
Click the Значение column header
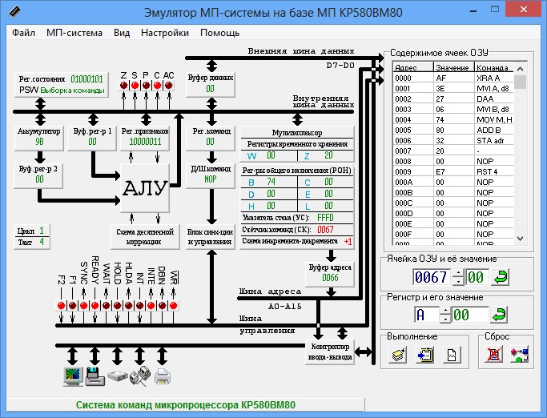click(453, 68)
